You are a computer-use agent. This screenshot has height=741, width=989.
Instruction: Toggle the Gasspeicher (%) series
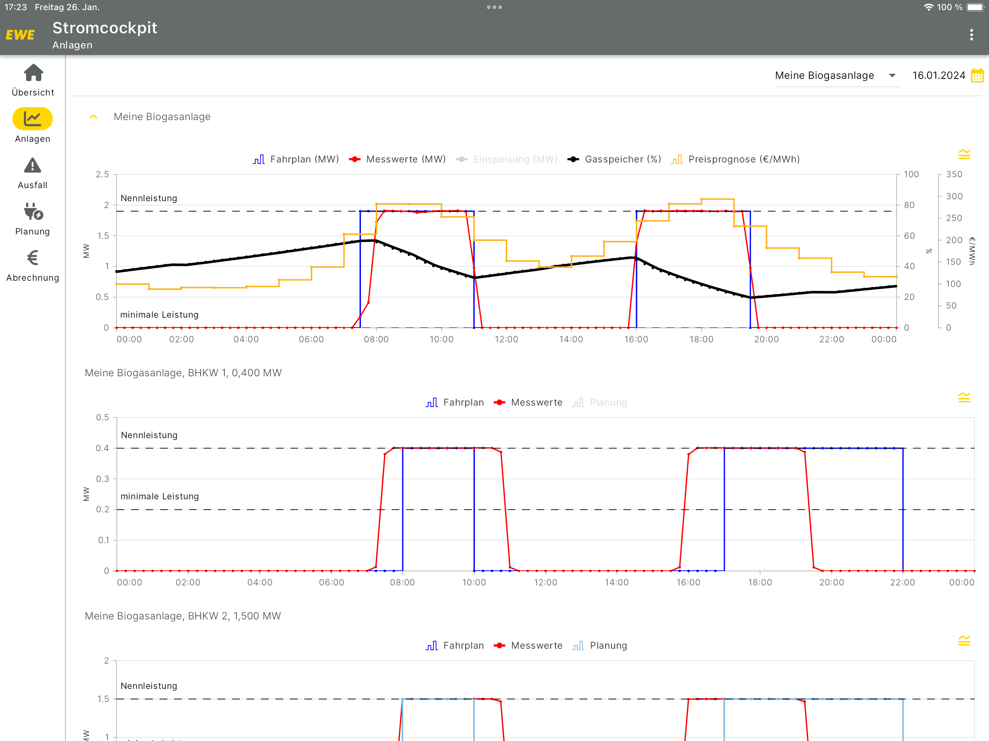[614, 160]
